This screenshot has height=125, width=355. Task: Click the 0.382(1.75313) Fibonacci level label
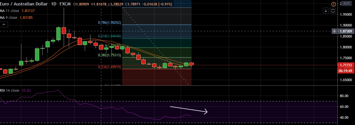point(110,55)
